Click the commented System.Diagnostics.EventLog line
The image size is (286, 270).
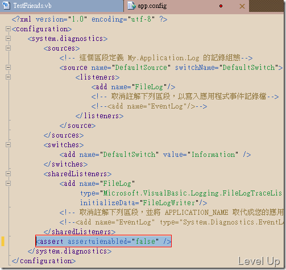pyautogui.click(x=171, y=222)
